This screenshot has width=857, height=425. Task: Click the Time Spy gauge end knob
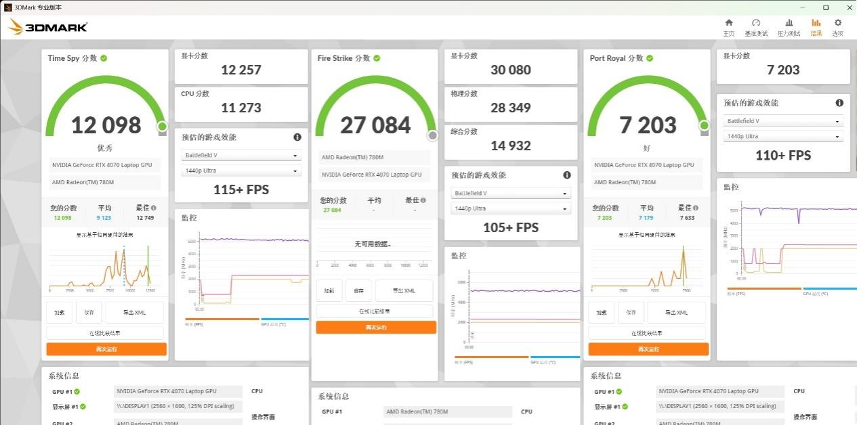point(162,126)
